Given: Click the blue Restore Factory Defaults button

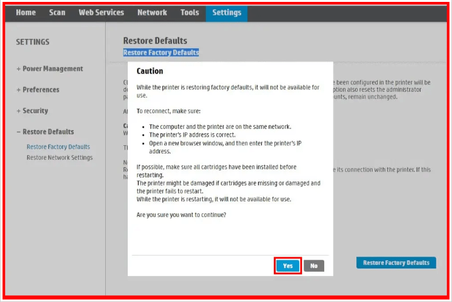Looking at the screenshot, I should pyautogui.click(x=396, y=262).
